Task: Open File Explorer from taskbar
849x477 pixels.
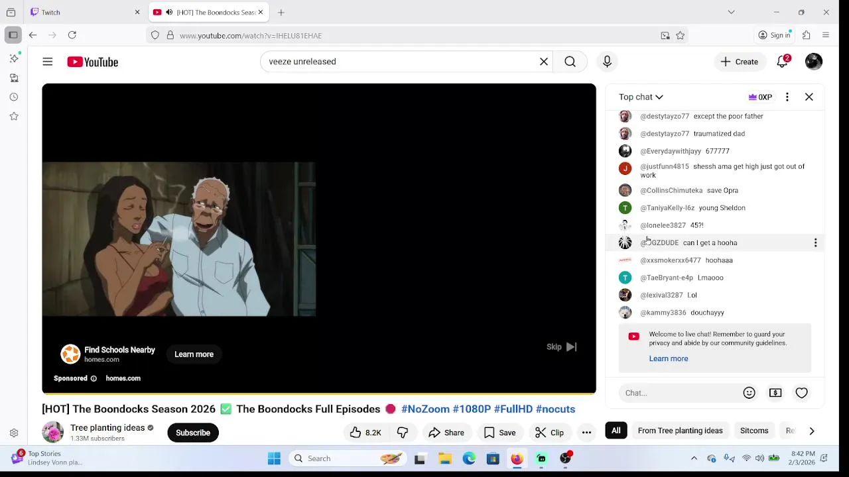Action: 445,458
